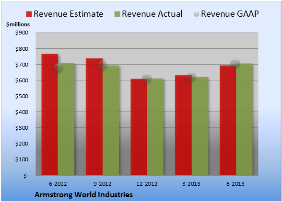Click the '$900' axis value
Image resolution: width=282 pixels, height=202 pixels.
[22, 33]
